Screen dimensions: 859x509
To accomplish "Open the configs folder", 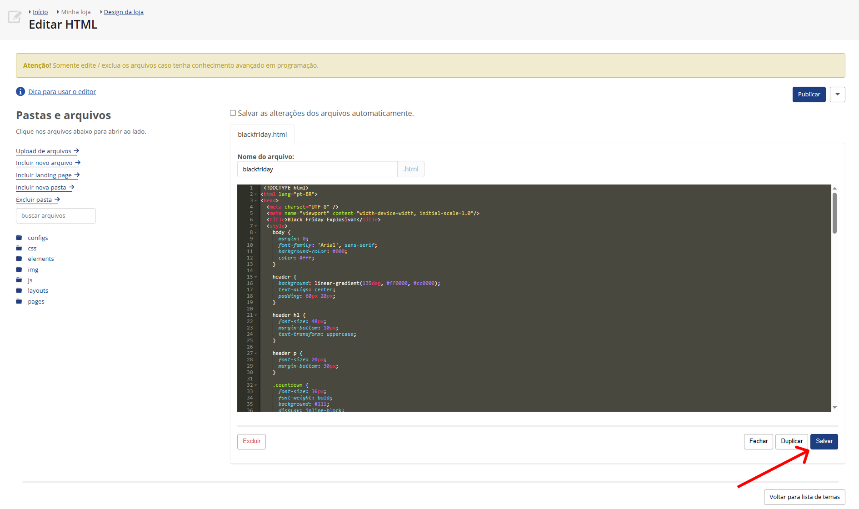I will (x=38, y=238).
